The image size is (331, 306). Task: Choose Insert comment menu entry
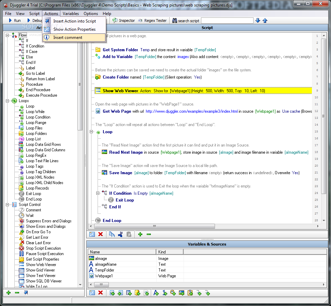[74, 38]
